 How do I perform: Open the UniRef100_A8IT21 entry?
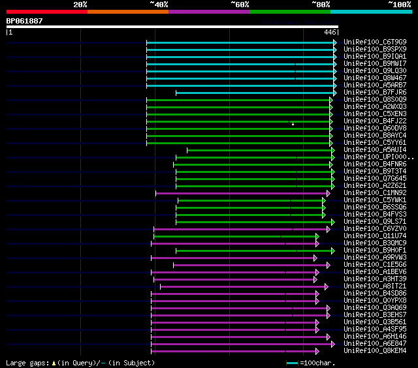point(375,286)
